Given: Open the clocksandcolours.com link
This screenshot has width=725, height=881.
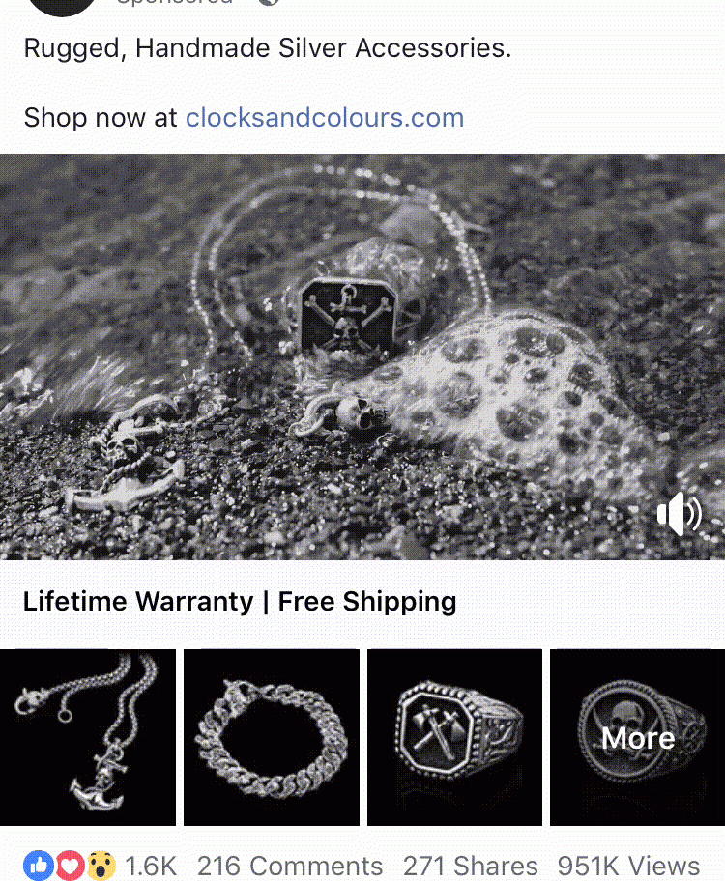Looking at the screenshot, I should tap(325, 118).
